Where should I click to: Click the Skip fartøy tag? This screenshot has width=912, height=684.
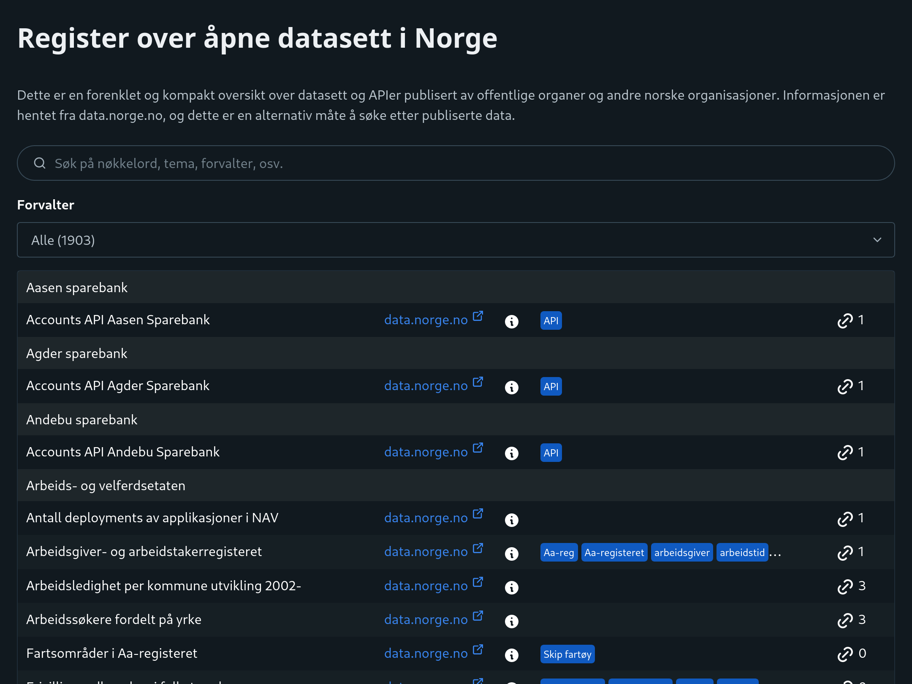(567, 654)
